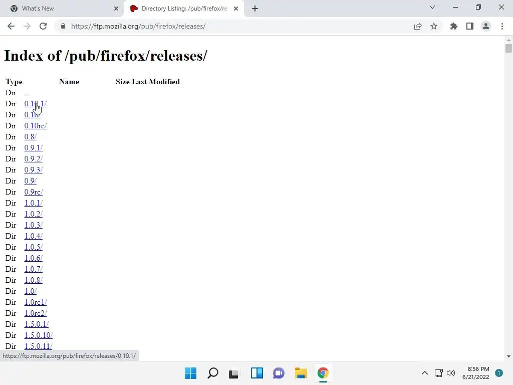513x385 pixels.
Task: Close the What's New tab
Action: coord(116,9)
